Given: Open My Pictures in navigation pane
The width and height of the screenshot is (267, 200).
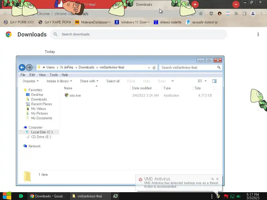Looking at the screenshot, I should 40,114.
